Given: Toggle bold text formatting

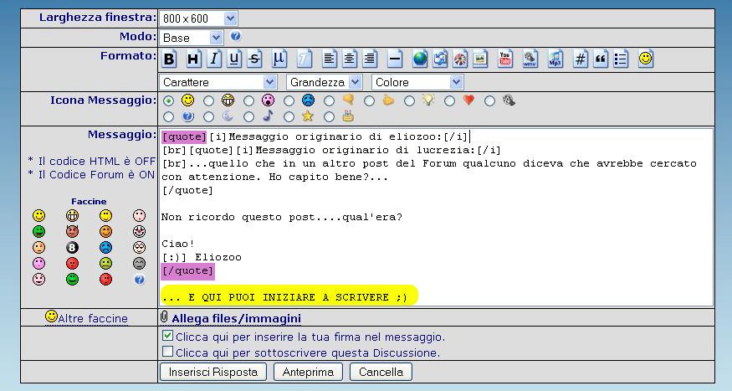Looking at the screenshot, I should [169, 59].
